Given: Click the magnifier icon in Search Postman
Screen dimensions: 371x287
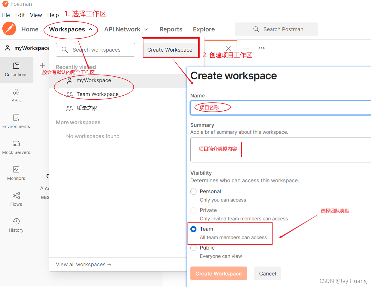Looking at the screenshot, I should [256, 29].
